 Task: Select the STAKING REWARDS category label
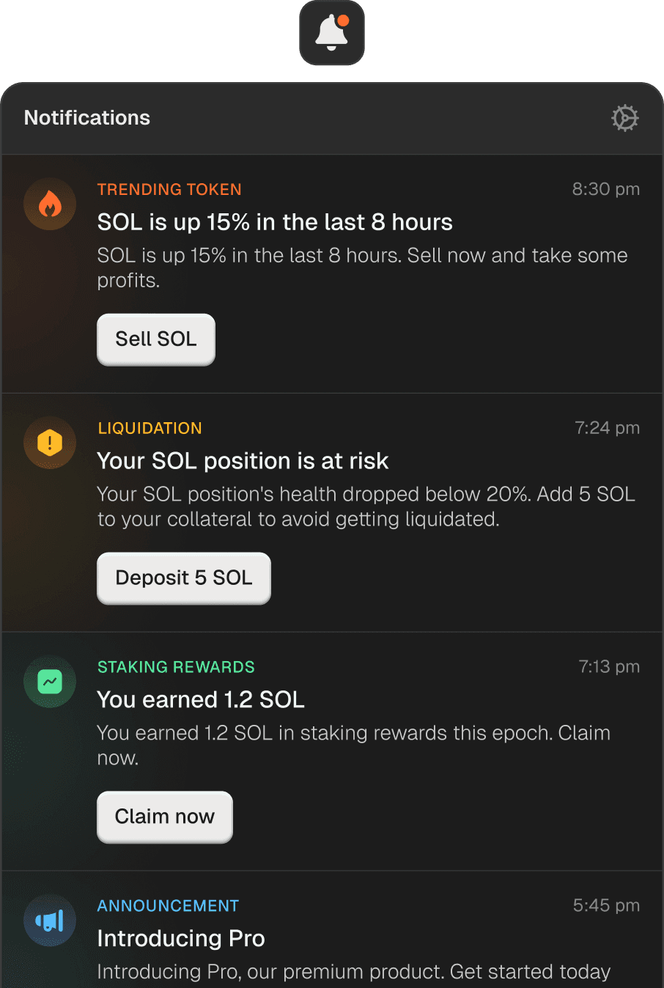[176, 667]
